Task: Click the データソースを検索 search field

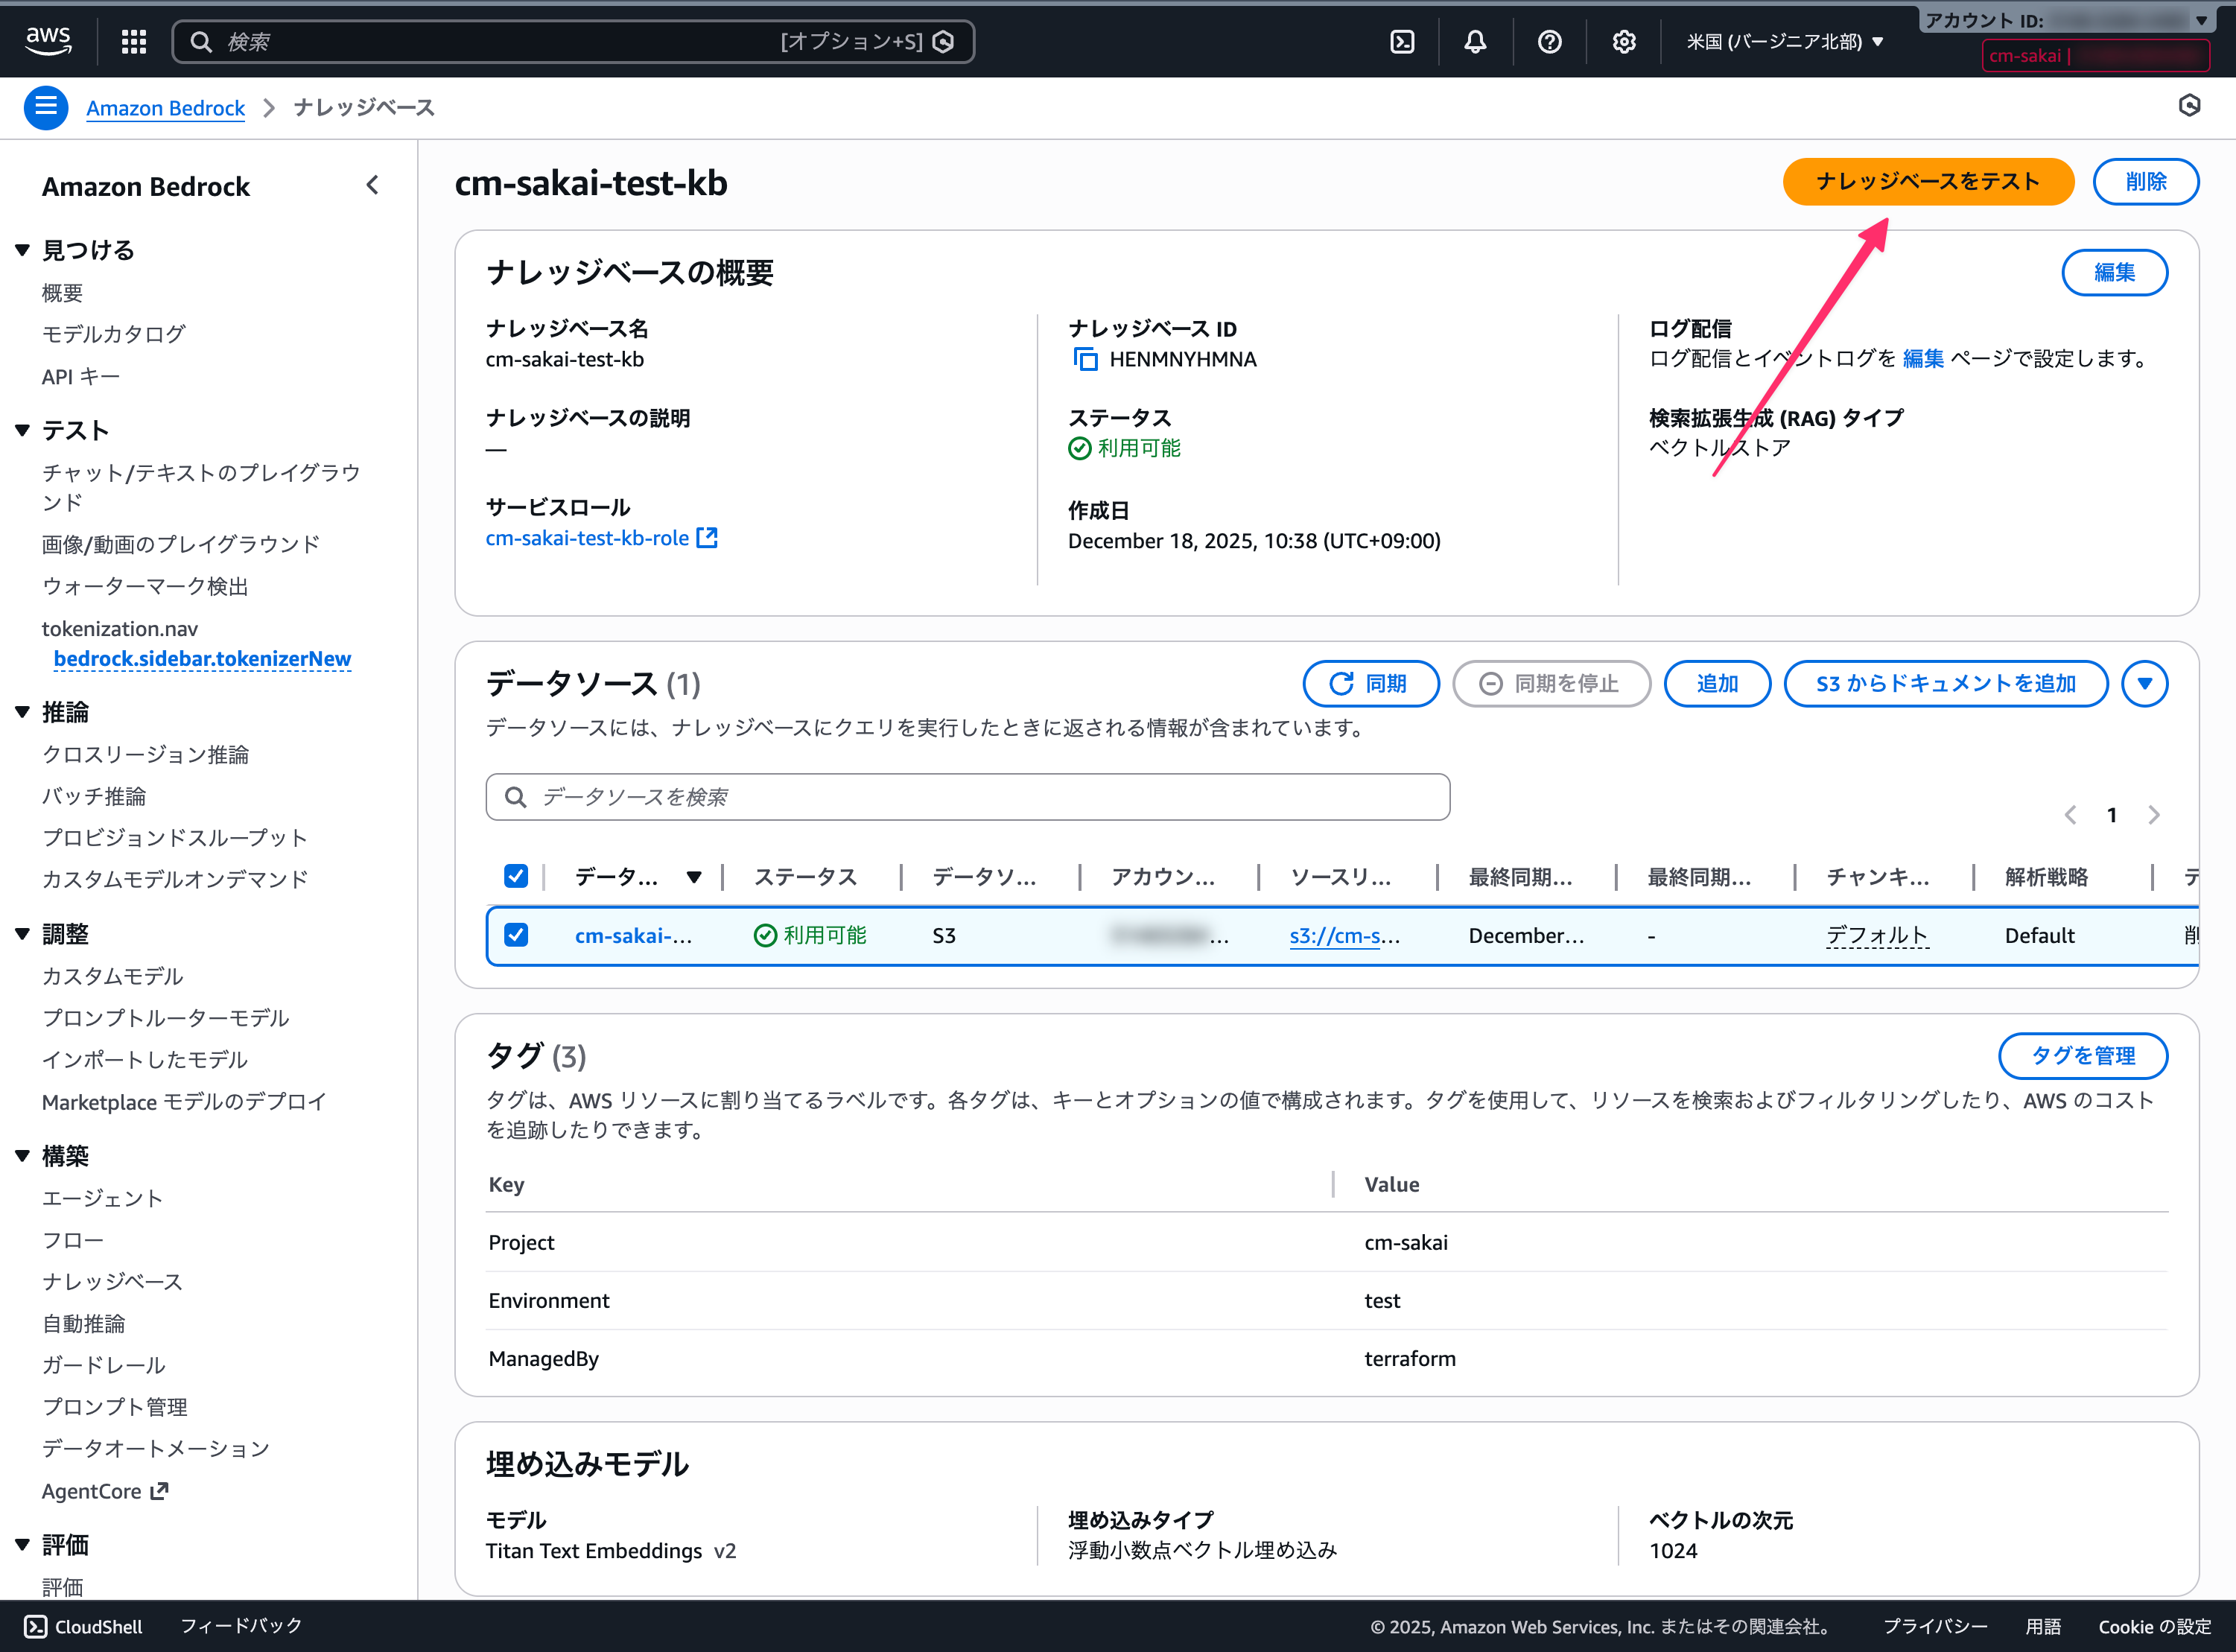Action: click(967, 797)
